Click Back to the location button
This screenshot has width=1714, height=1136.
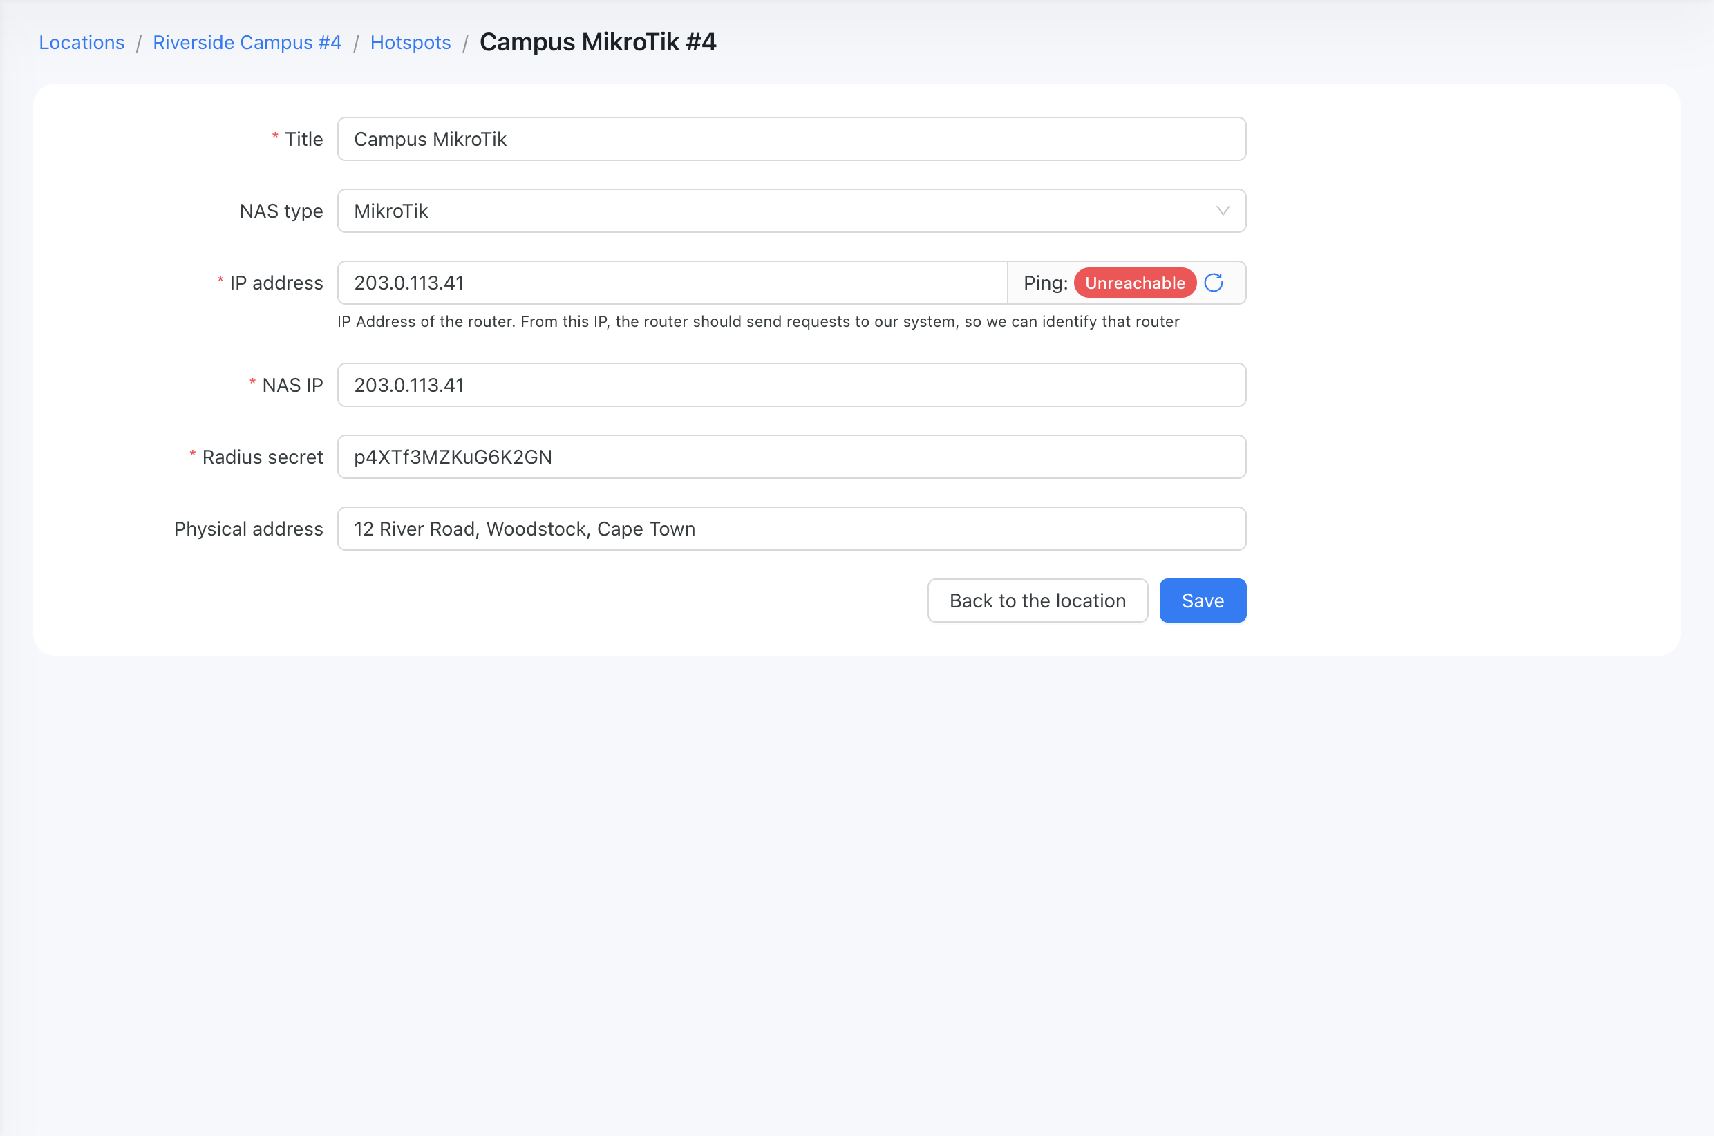tap(1037, 600)
